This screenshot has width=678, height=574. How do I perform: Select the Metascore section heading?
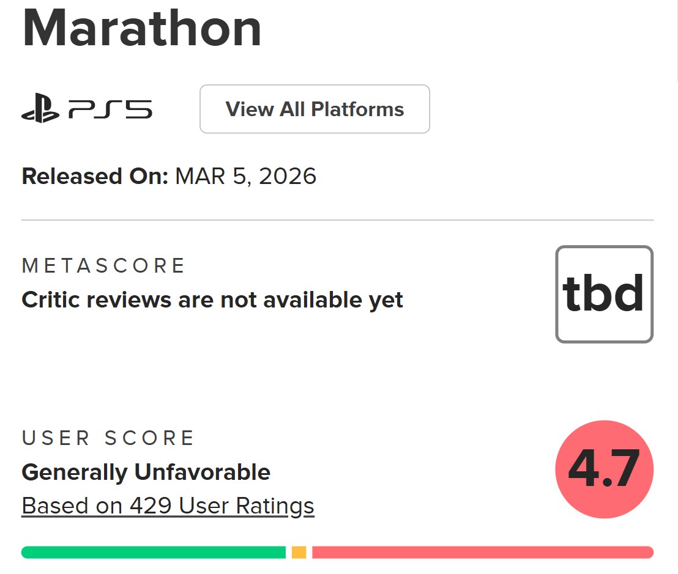point(103,265)
